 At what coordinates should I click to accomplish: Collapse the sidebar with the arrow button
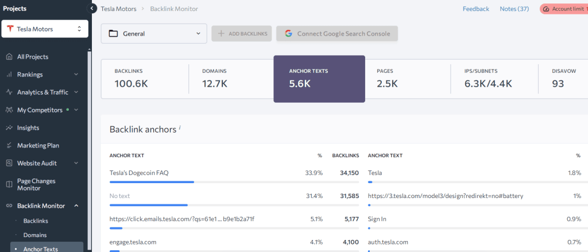(92, 8)
